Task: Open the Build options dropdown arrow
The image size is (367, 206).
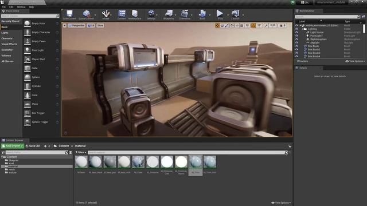Action: [210, 15]
